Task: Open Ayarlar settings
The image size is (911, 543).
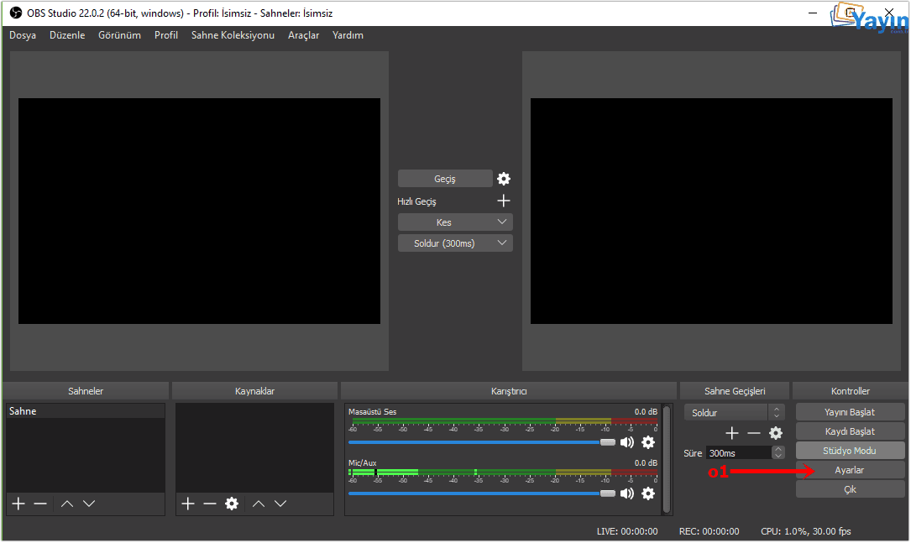Action: (850, 471)
